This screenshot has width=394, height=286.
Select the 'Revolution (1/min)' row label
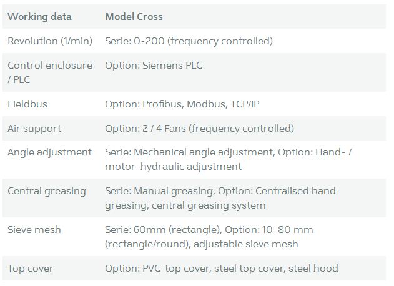(x=49, y=41)
